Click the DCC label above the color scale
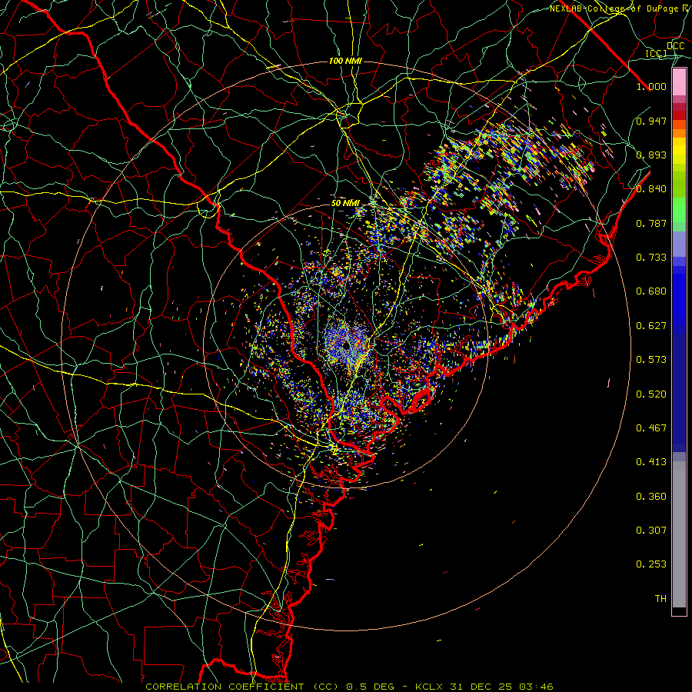The width and height of the screenshot is (692, 692). (x=675, y=46)
